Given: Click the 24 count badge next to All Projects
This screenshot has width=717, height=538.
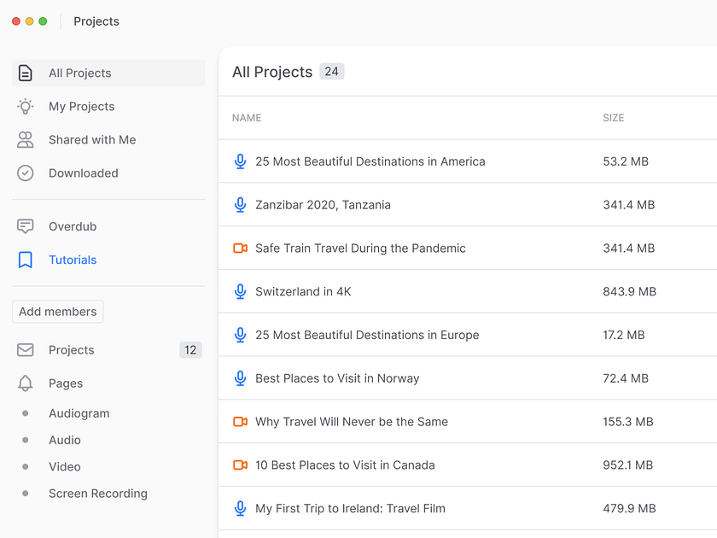Looking at the screenshot, I should [x=331, y=72].
